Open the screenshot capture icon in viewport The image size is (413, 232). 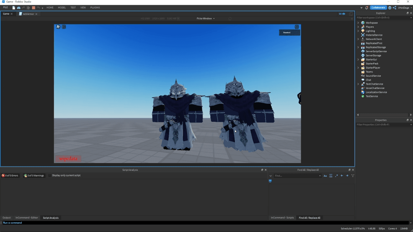coord(58,27)
